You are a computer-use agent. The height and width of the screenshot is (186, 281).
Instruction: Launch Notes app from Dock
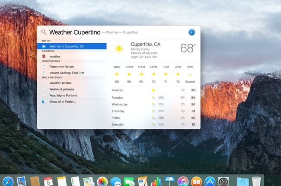point(62,182)
